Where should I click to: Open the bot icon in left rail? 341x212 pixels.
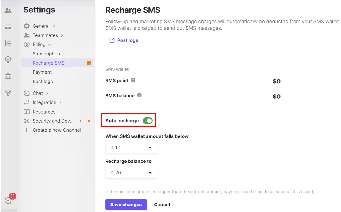coord(8,76)
